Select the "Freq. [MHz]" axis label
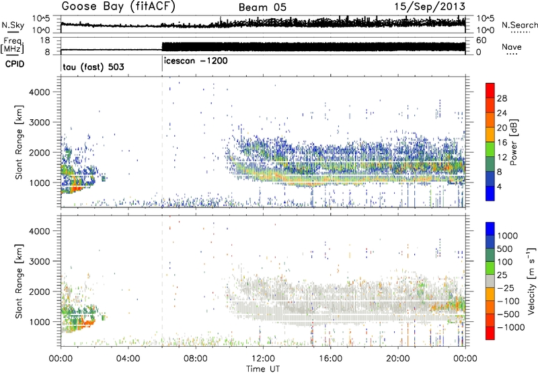The height and width of the screenshot is (373, 538). (x=12, y=46)
